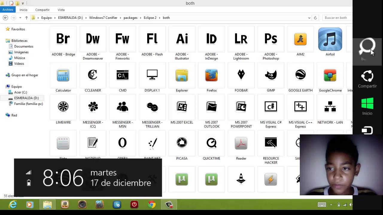
Task: Select the NETWORK - LAN icon
Action: coord(330,107)
